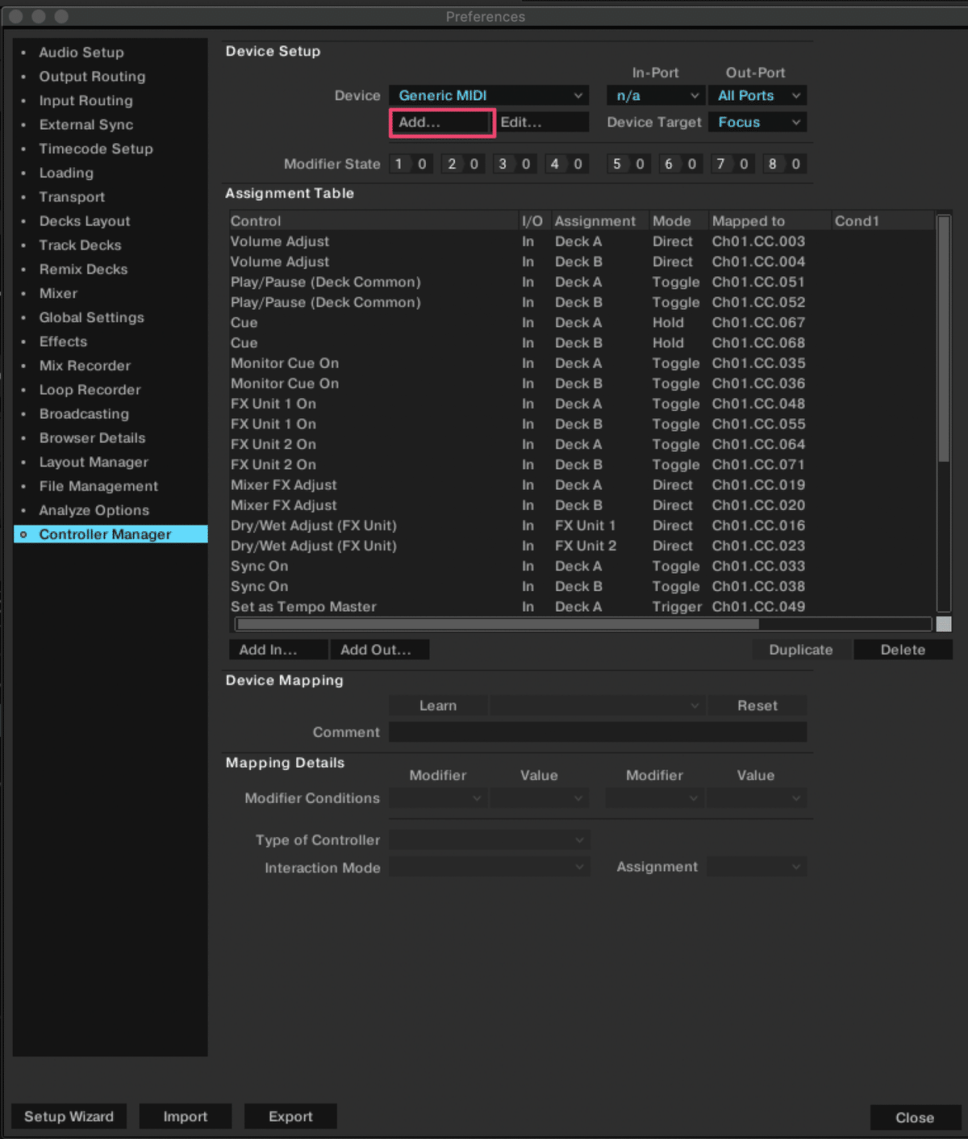Click the Add... device button

pos(442,123)
